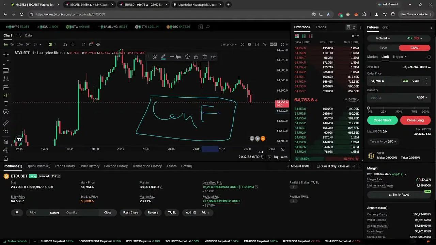Show buy and sell orderbook layout

pos(297,36)
